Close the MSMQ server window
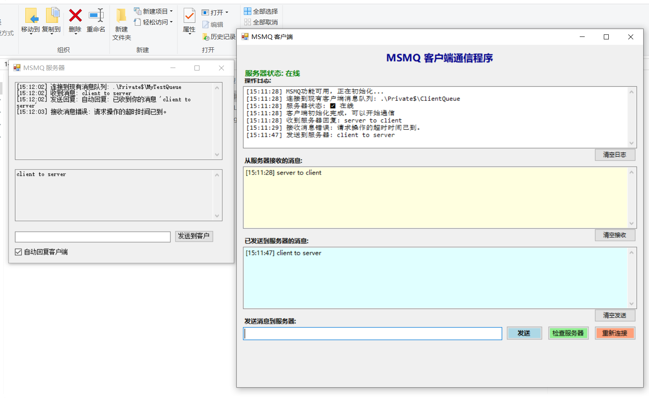649x398 pixels. coord(221,68)
